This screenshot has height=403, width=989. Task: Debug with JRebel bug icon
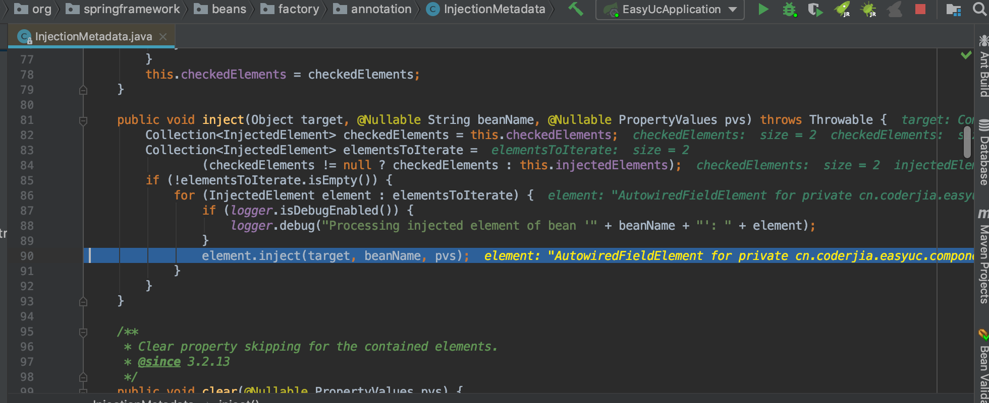pyautogui.click(x=868, y=9)
